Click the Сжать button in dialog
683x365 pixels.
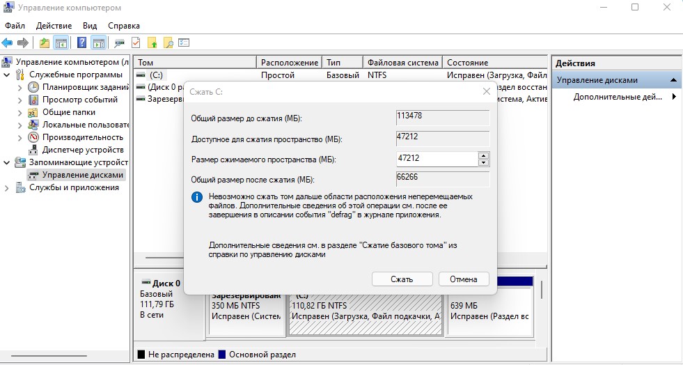pyautogui.click(x=402, y=279)
